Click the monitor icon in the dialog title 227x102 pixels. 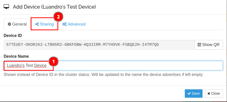pyautogui.click(x=7, y=7)
